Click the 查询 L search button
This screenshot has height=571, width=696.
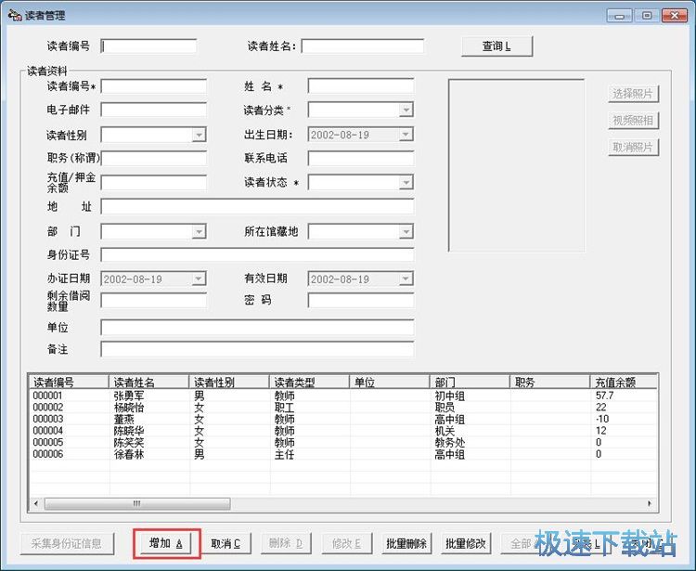(496, 46)
